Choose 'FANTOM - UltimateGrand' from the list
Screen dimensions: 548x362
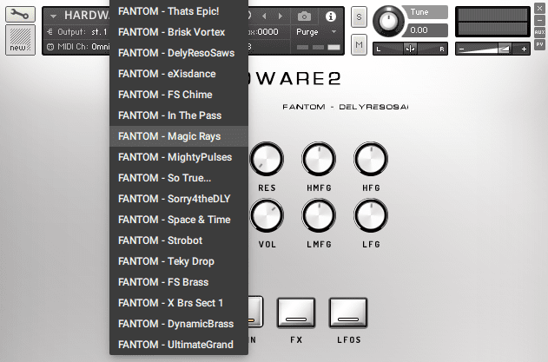[x=175, y=345]
